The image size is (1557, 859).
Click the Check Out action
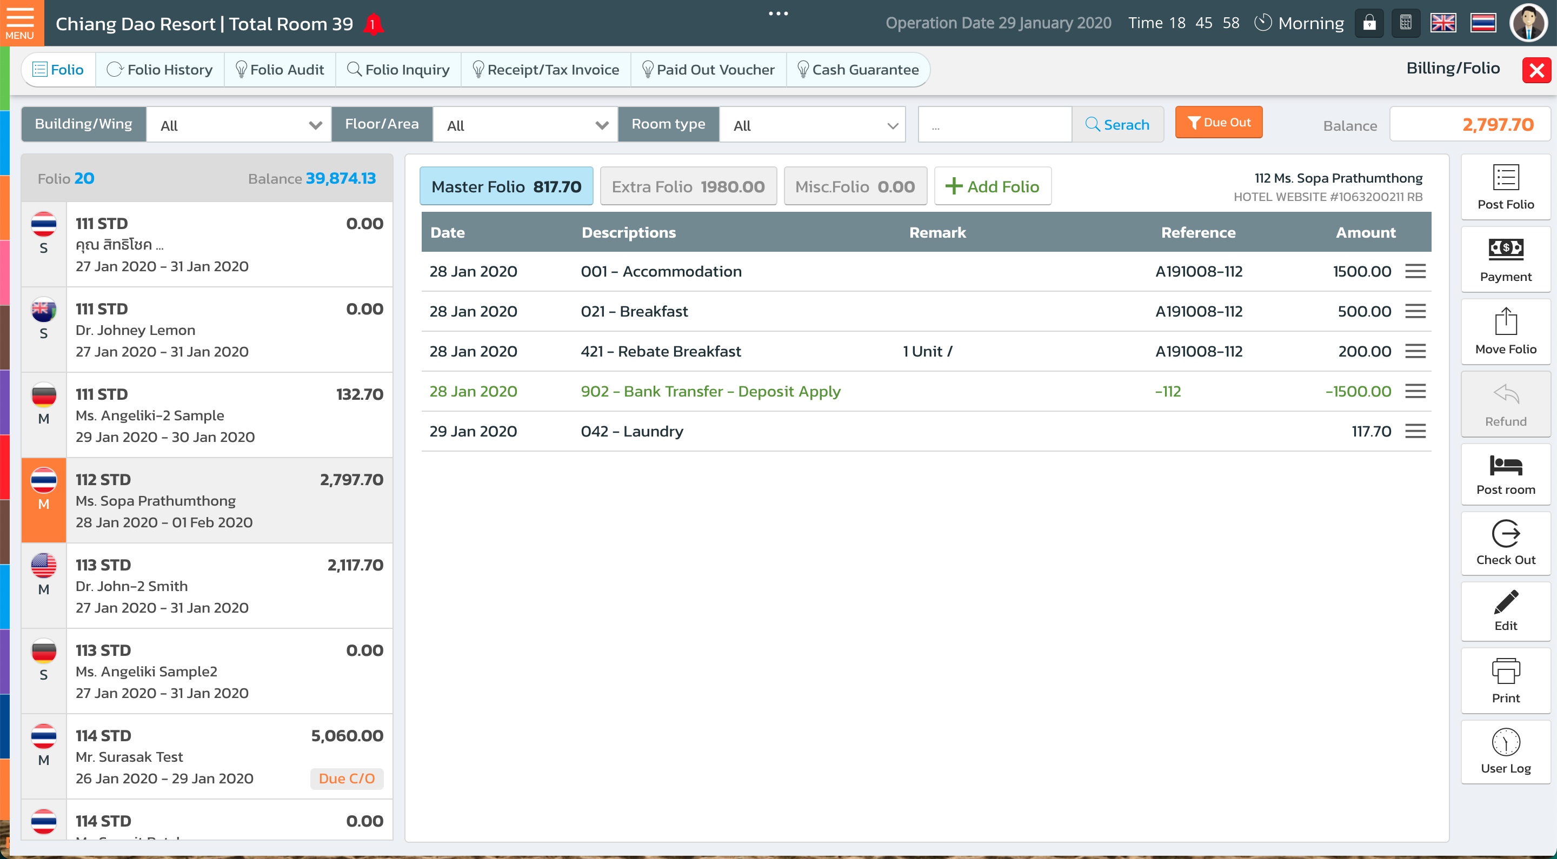pyautogui.click(x=1505, y=543)
